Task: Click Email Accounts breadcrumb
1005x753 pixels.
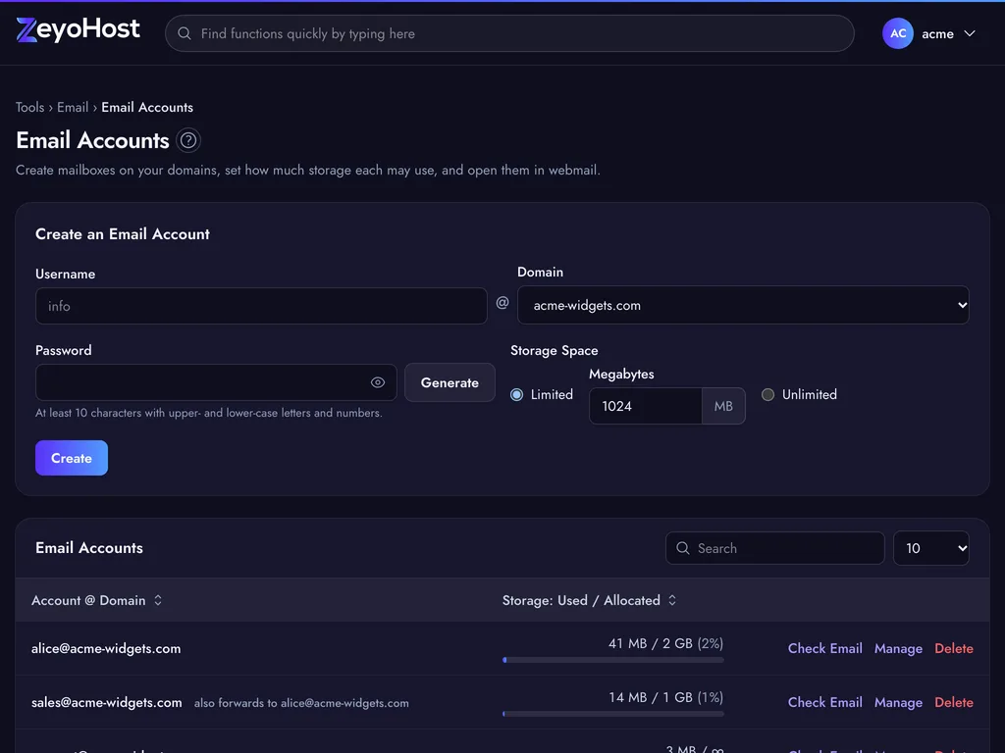Action: tap(147, 107)
